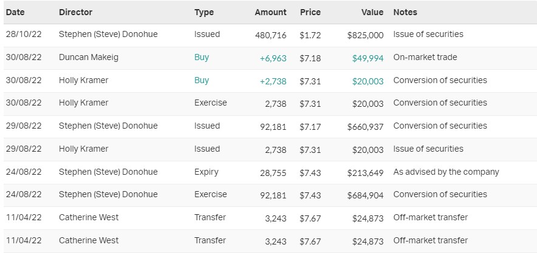Click the 28/10/22 date cell
Viewport: 537px width, 253px height.
click(x=22, y=35)
